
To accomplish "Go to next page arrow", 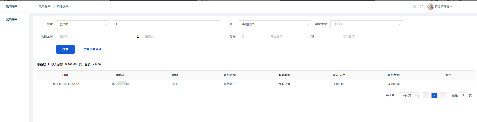I will (x=443, y=95).
